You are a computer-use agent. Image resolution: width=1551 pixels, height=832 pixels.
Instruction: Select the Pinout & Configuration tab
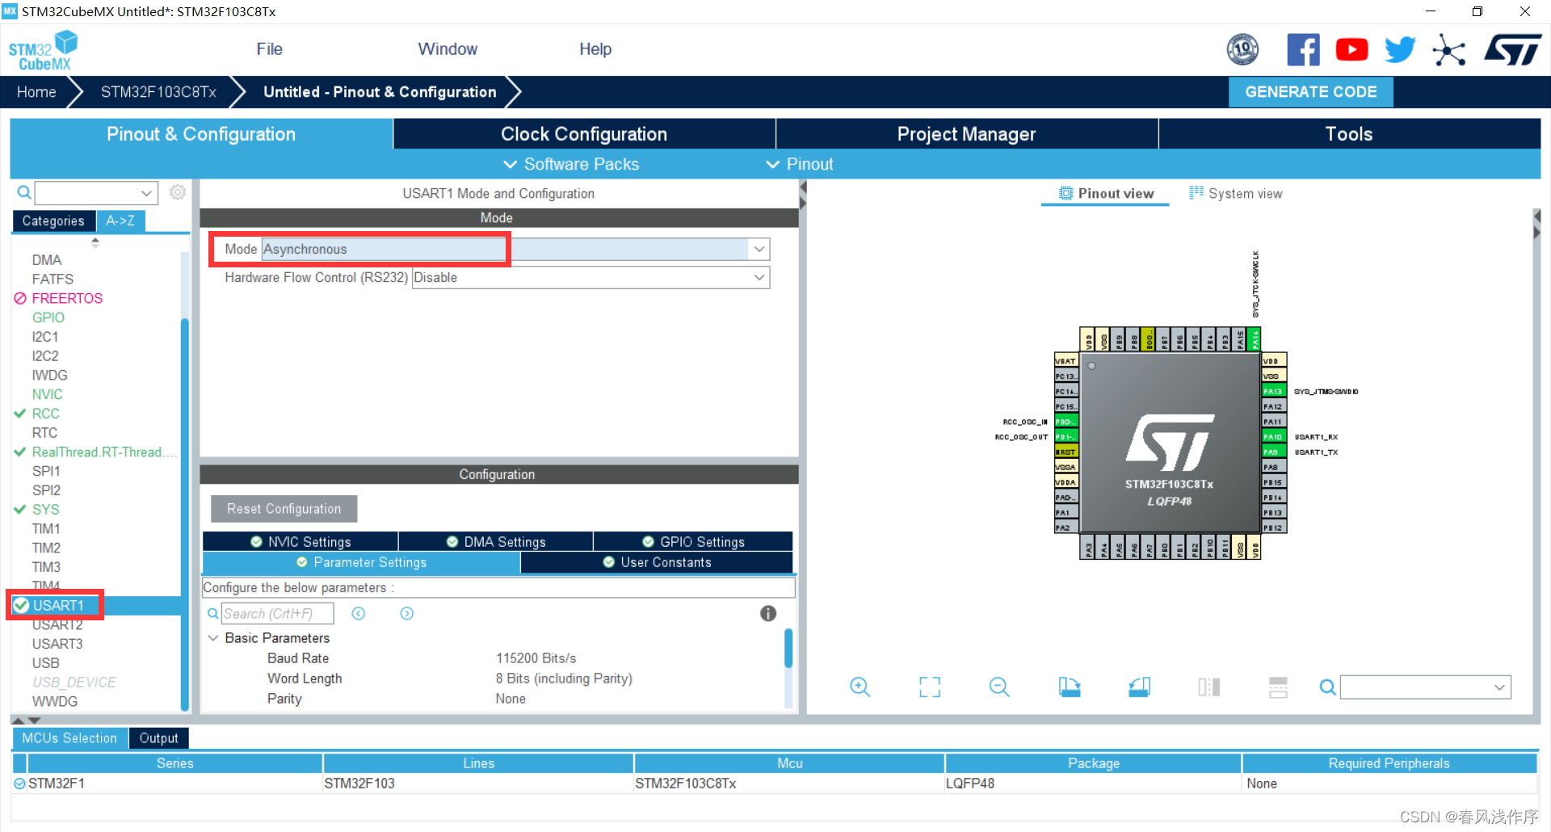tap(201, 134)
